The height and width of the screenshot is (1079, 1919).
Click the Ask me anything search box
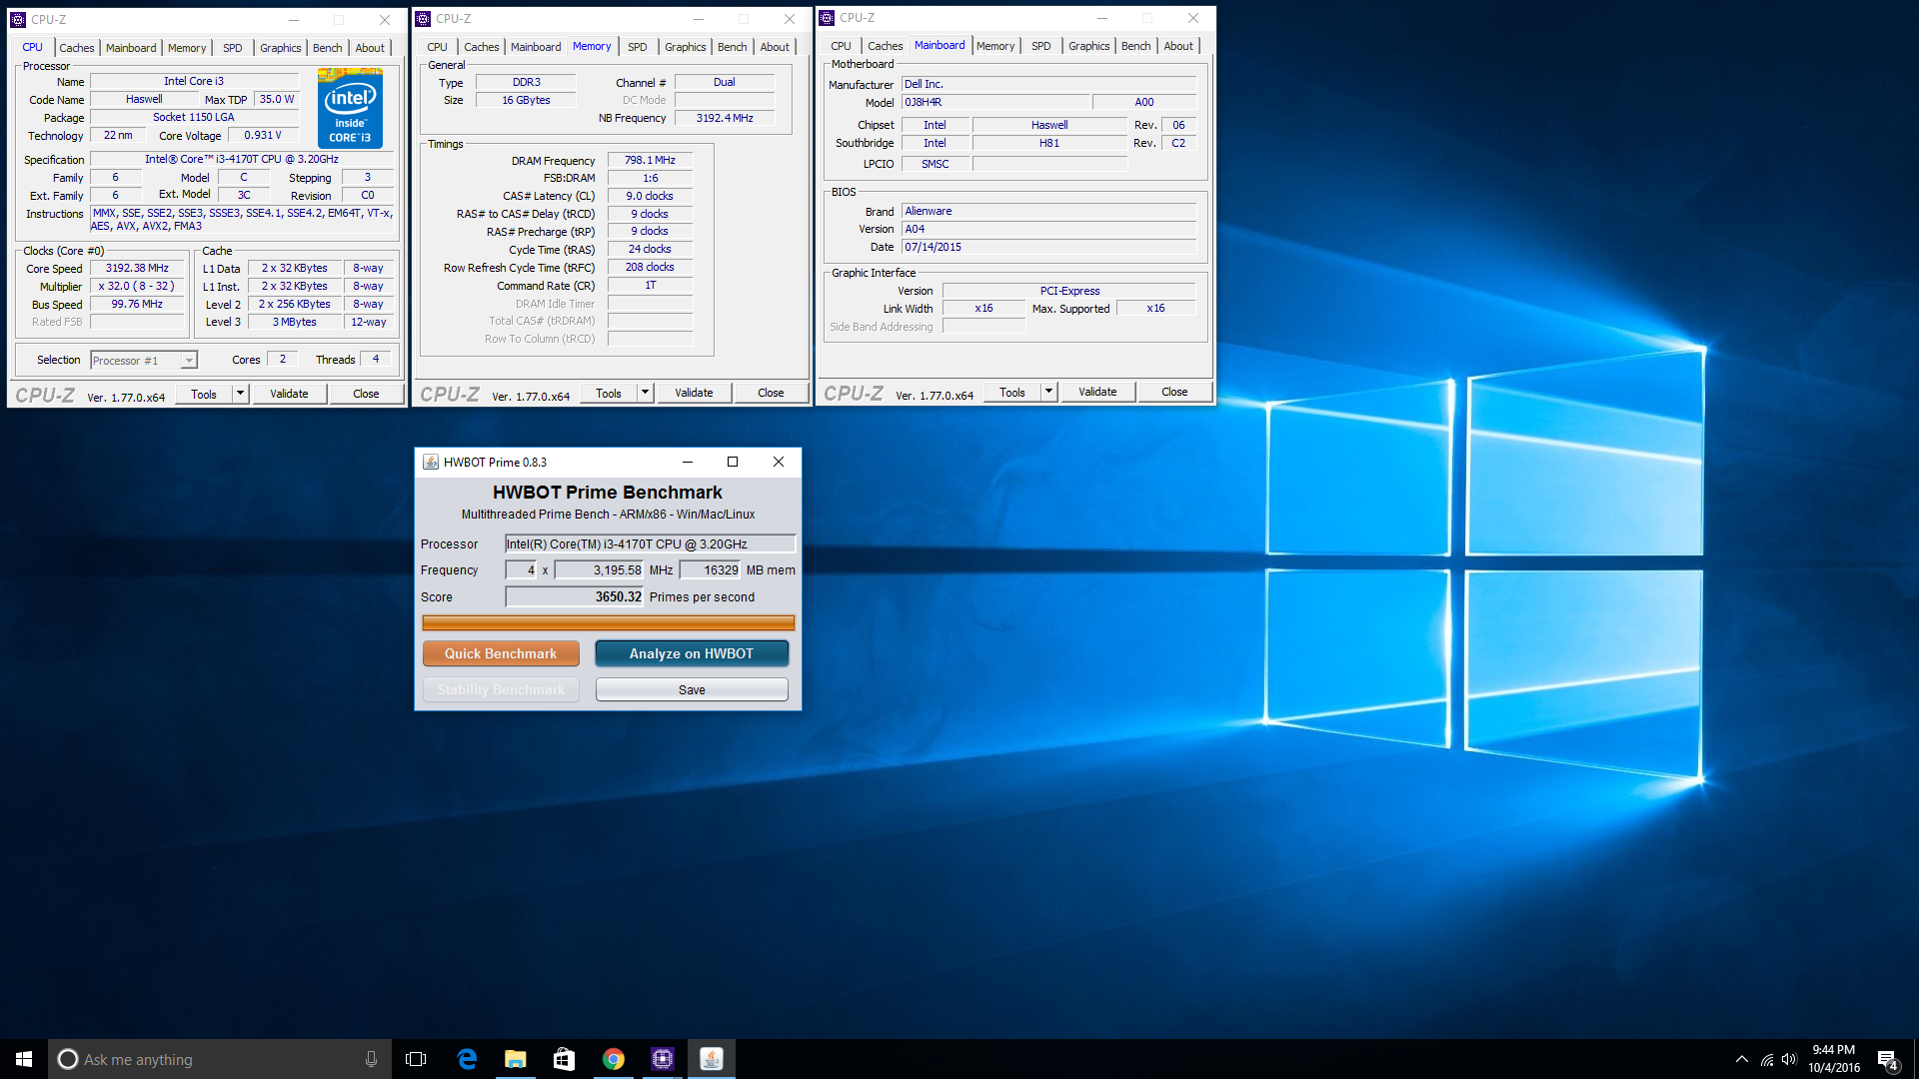(220, 1059)
